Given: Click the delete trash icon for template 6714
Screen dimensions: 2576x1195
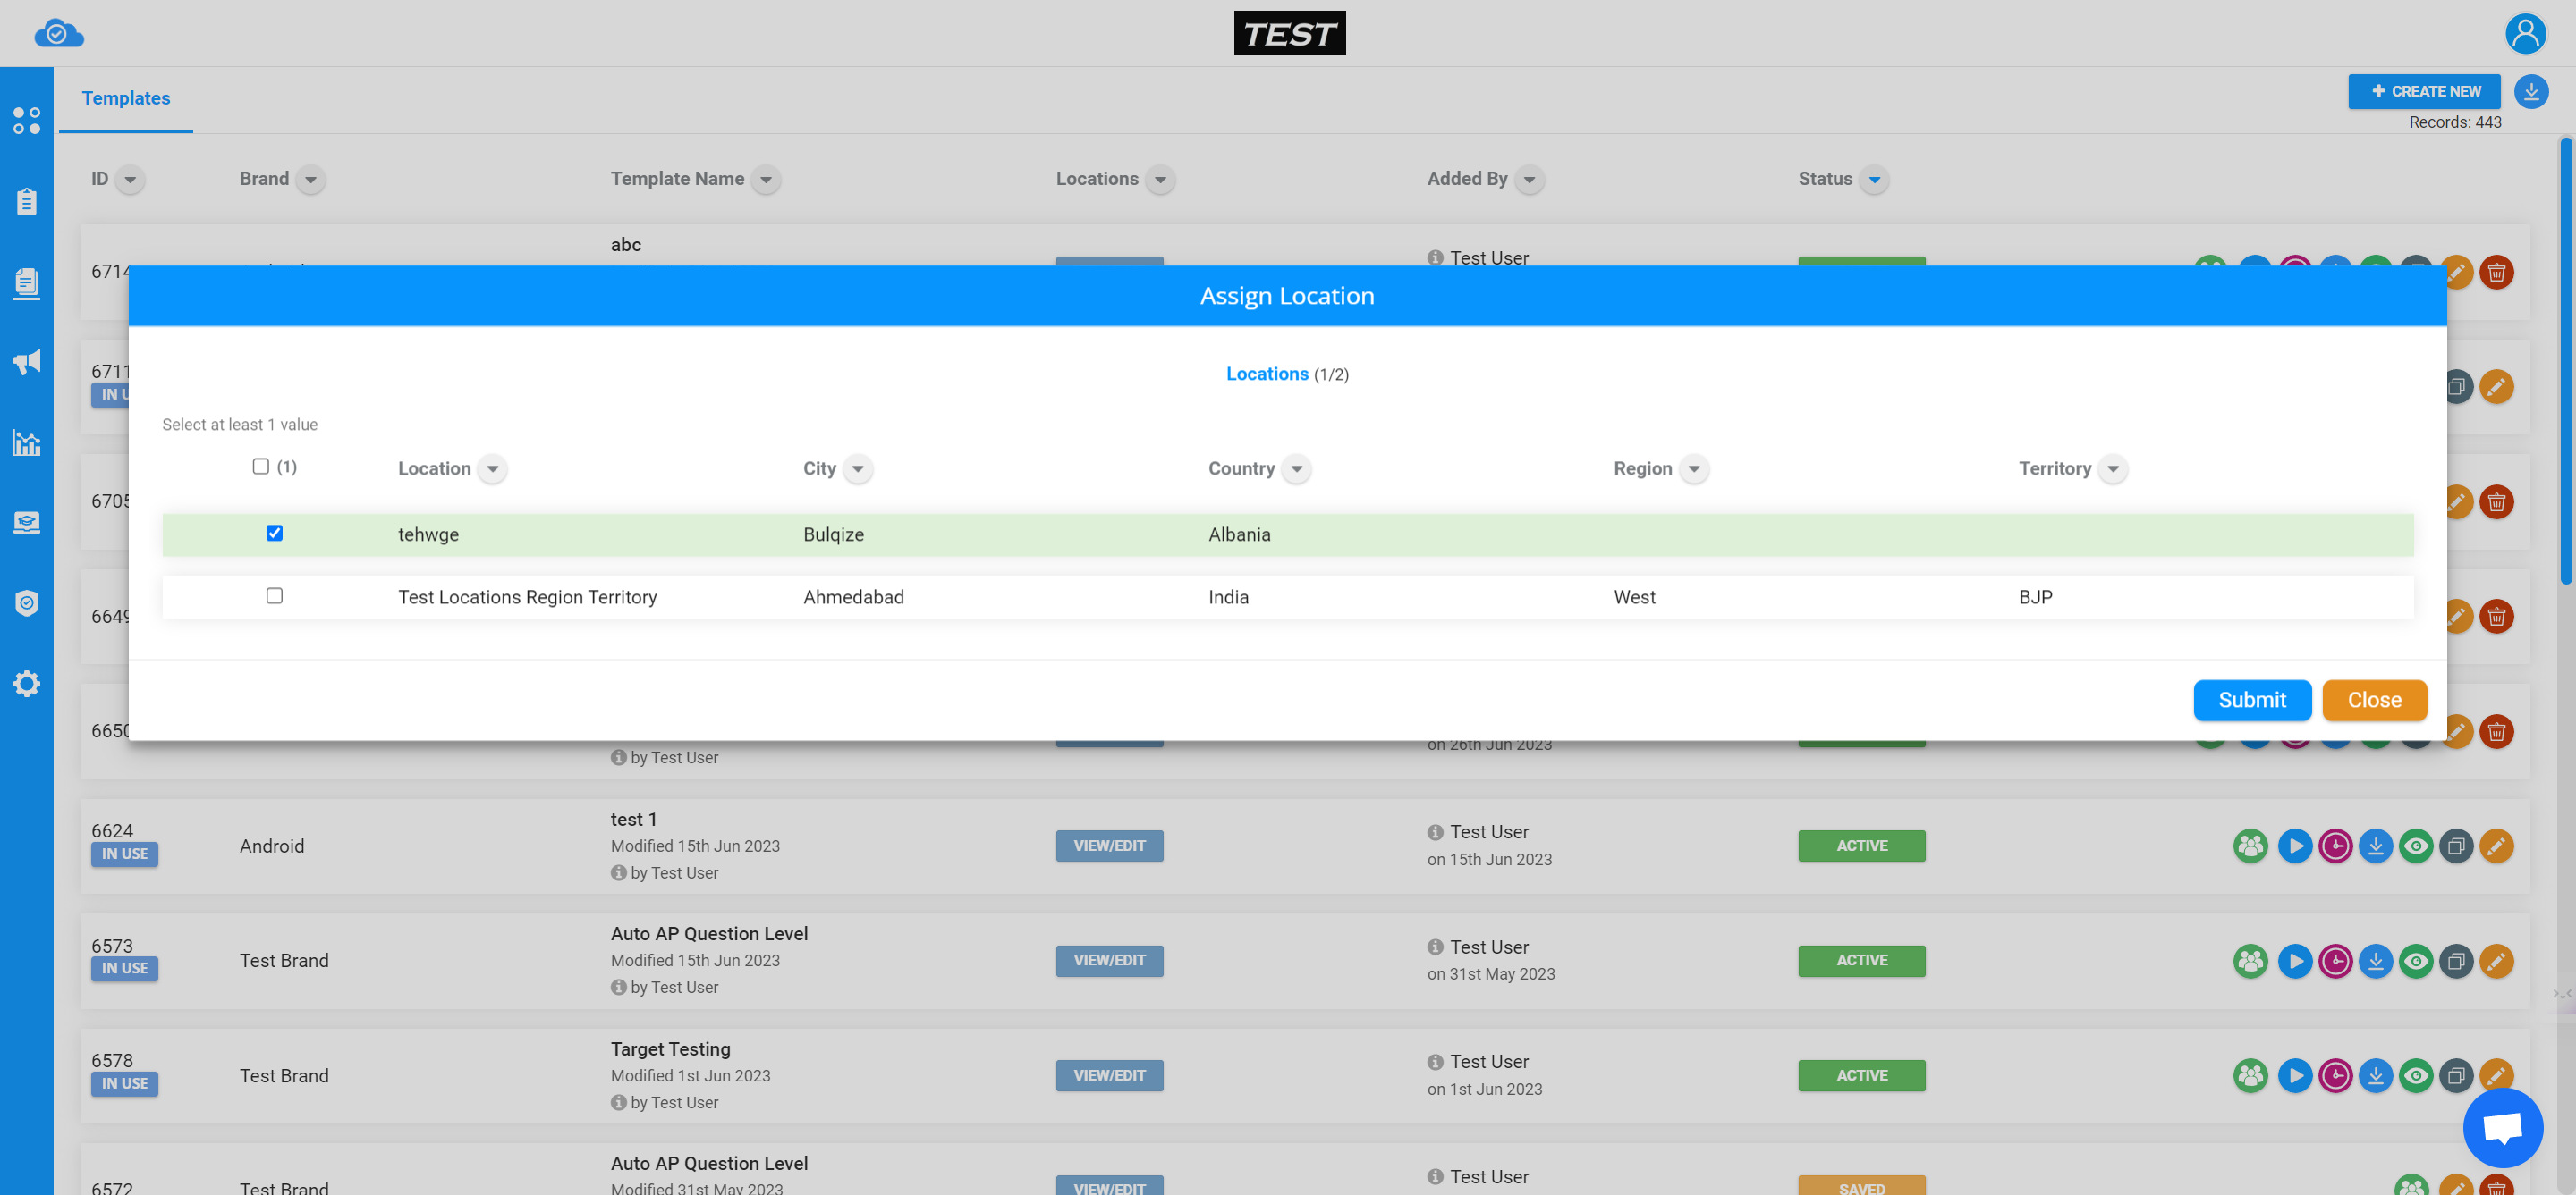Looking at the screenshot, I should tap(2496, 272).
